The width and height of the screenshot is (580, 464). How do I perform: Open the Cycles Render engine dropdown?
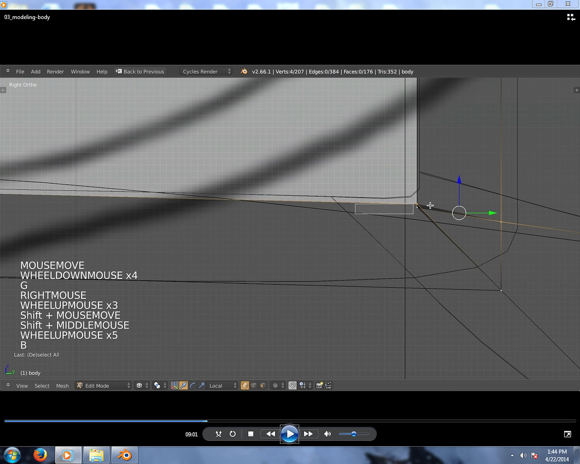pyautogui.click(x=206, y=71)
